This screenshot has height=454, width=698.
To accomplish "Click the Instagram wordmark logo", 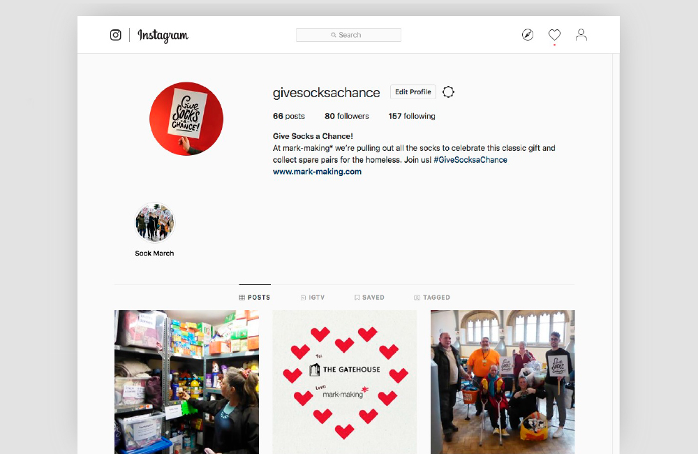I will 163,35.
